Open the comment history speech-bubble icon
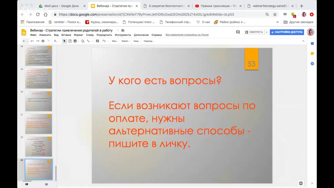Viewport: 334px width, 188px height. [238, 32]
